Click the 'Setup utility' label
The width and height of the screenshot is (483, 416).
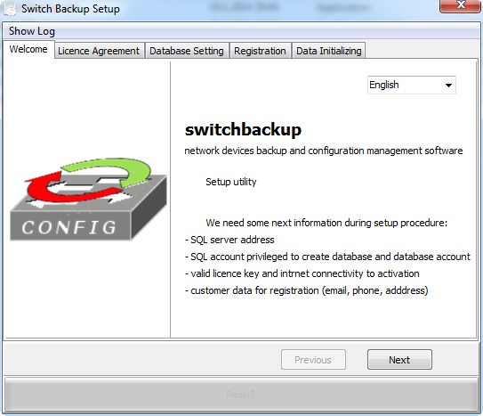(x=231, y=182)
